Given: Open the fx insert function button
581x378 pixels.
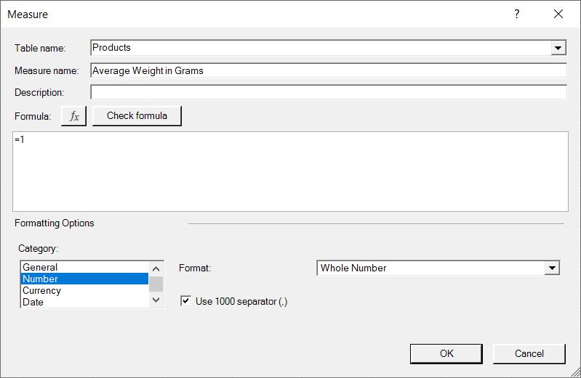Looking at the screenshot, I should (73, 116).
